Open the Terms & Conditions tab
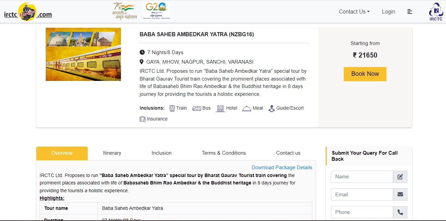The height and width of the screenshot is (221, 446). (224, 153)
